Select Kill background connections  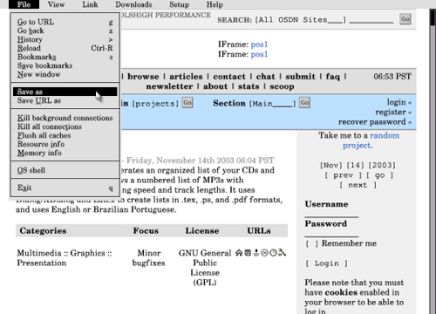(65, 118)
